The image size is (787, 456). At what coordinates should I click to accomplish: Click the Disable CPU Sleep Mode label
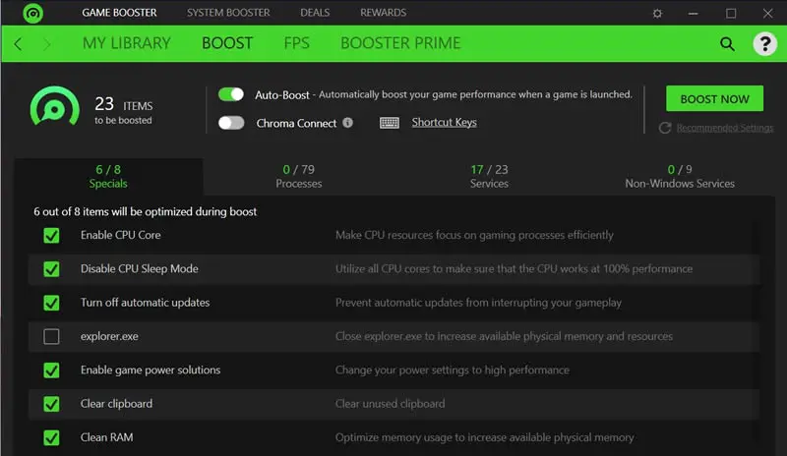[x=139, y=269]
